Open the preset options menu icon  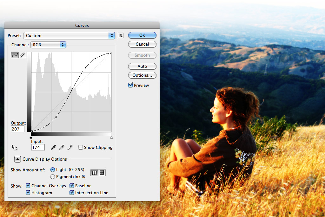point(121,35)
